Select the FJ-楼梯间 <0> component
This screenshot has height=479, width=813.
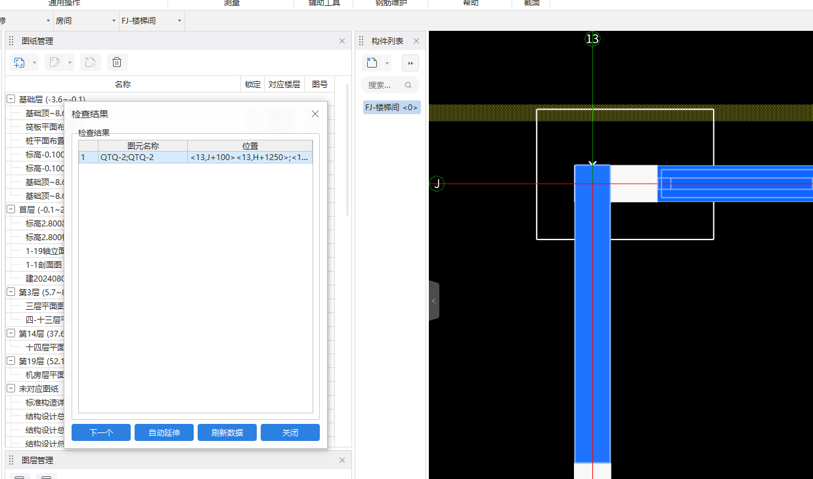[x=392, y=107]
